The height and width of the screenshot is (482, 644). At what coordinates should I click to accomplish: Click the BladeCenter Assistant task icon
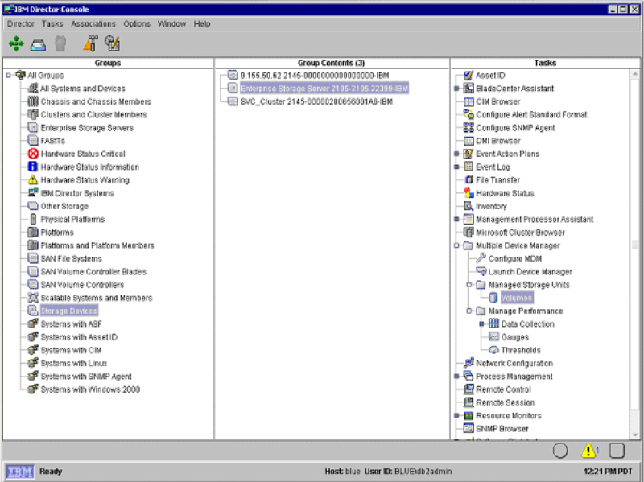469,89
